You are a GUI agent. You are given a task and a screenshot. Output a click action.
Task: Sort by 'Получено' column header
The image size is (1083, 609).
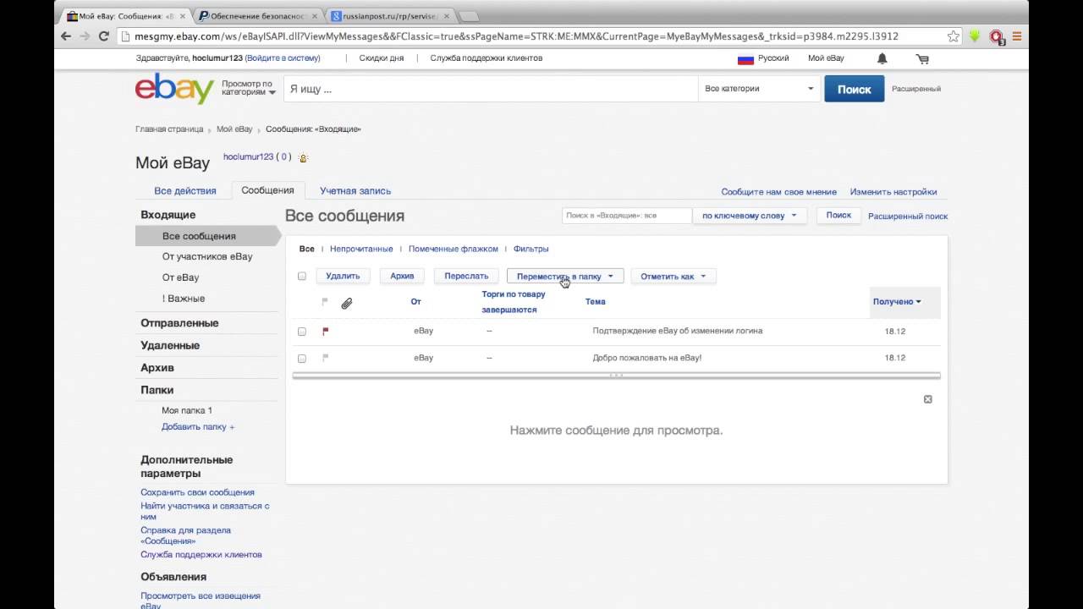click(x=897, y=302)
